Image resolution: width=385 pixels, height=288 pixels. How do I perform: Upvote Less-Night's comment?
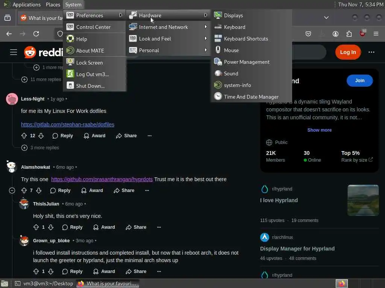tap(24, 136)
